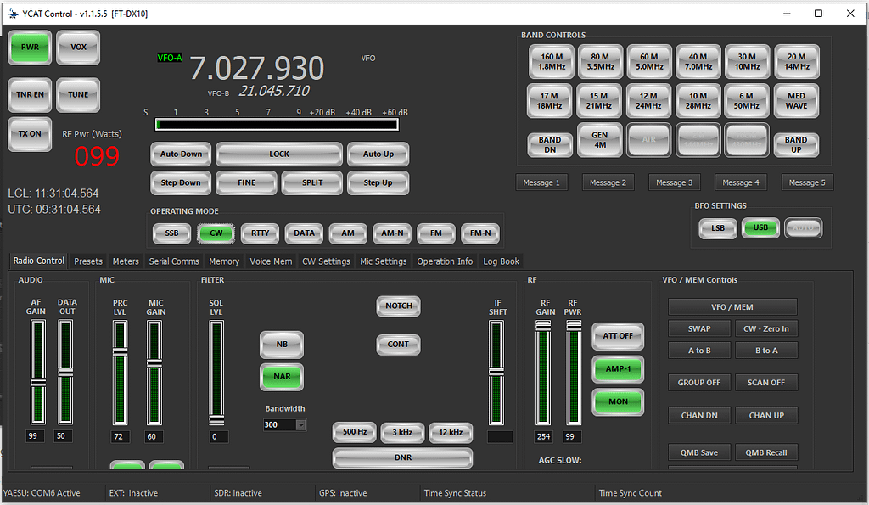
Task: Switch to the 30 M band
Action: 747,61
